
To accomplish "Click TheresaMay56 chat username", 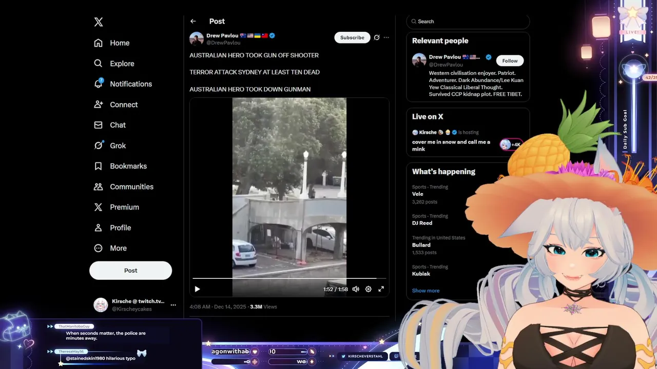I will click(70, 352).
